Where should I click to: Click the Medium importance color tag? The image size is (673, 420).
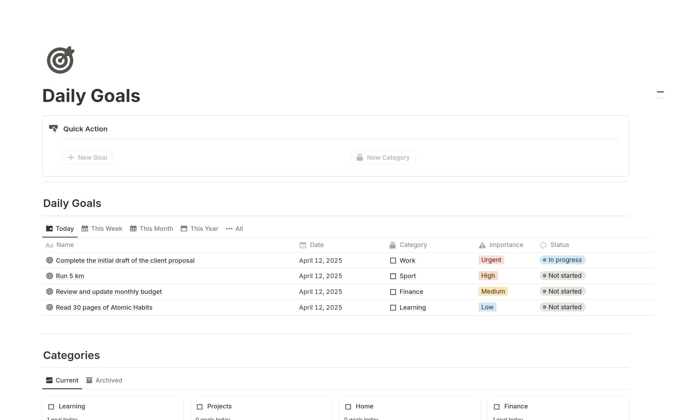tap(492, 291)
